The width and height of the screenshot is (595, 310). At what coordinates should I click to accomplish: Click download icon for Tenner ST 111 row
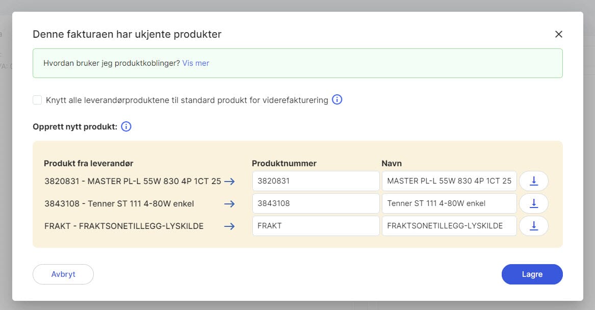tap(533, 203)
